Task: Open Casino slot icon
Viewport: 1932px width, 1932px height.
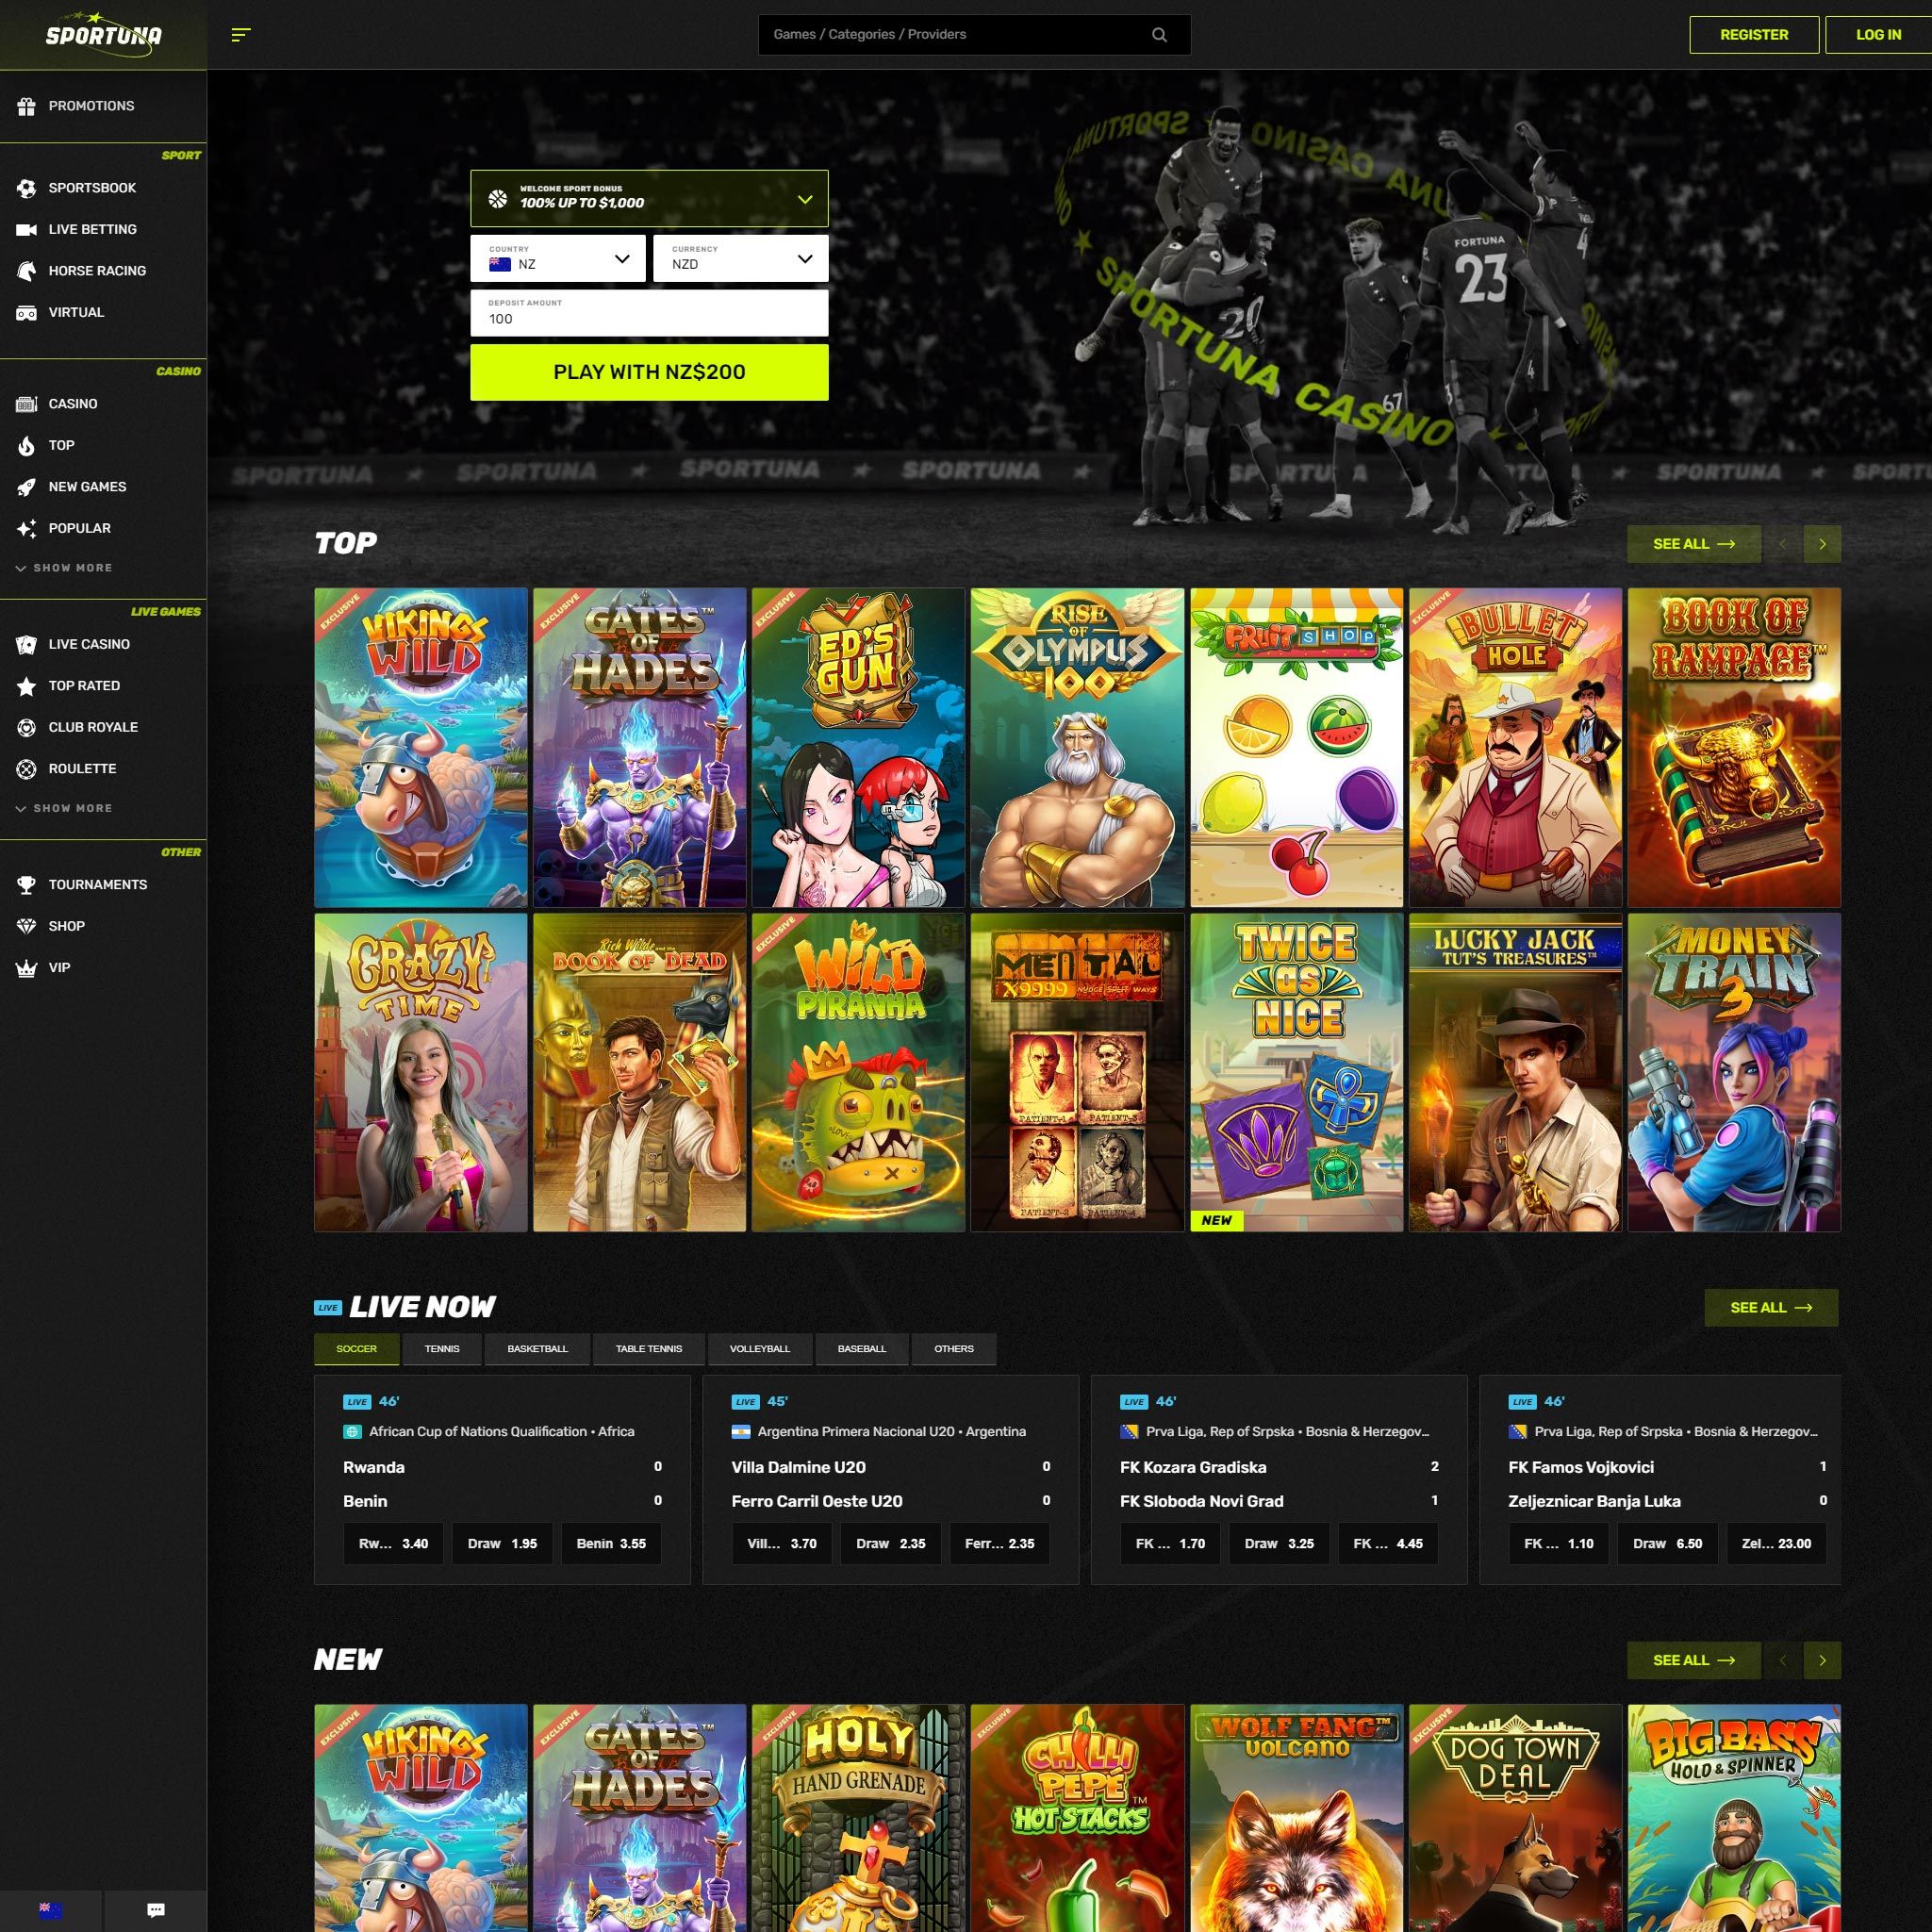Action: pos(27,404)
